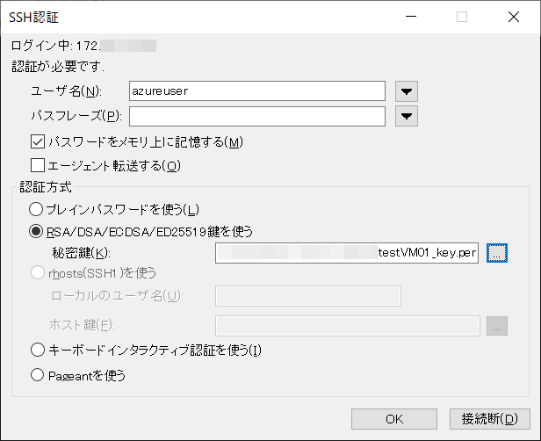The image size is (541, 441).
Task: Browse for private key with ... button
Action: [497, 253]
